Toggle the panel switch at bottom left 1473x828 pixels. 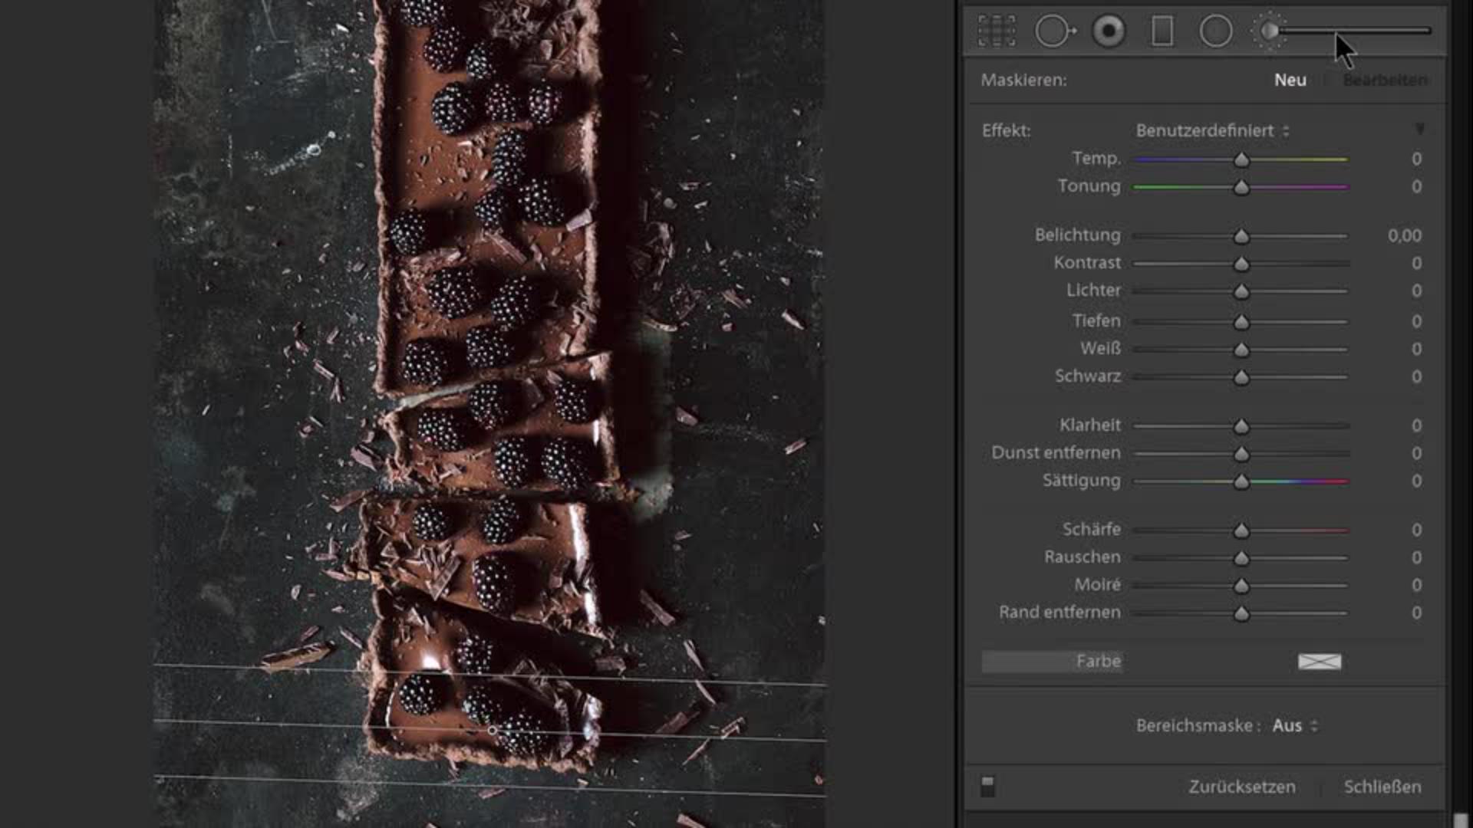click(987, 786)
